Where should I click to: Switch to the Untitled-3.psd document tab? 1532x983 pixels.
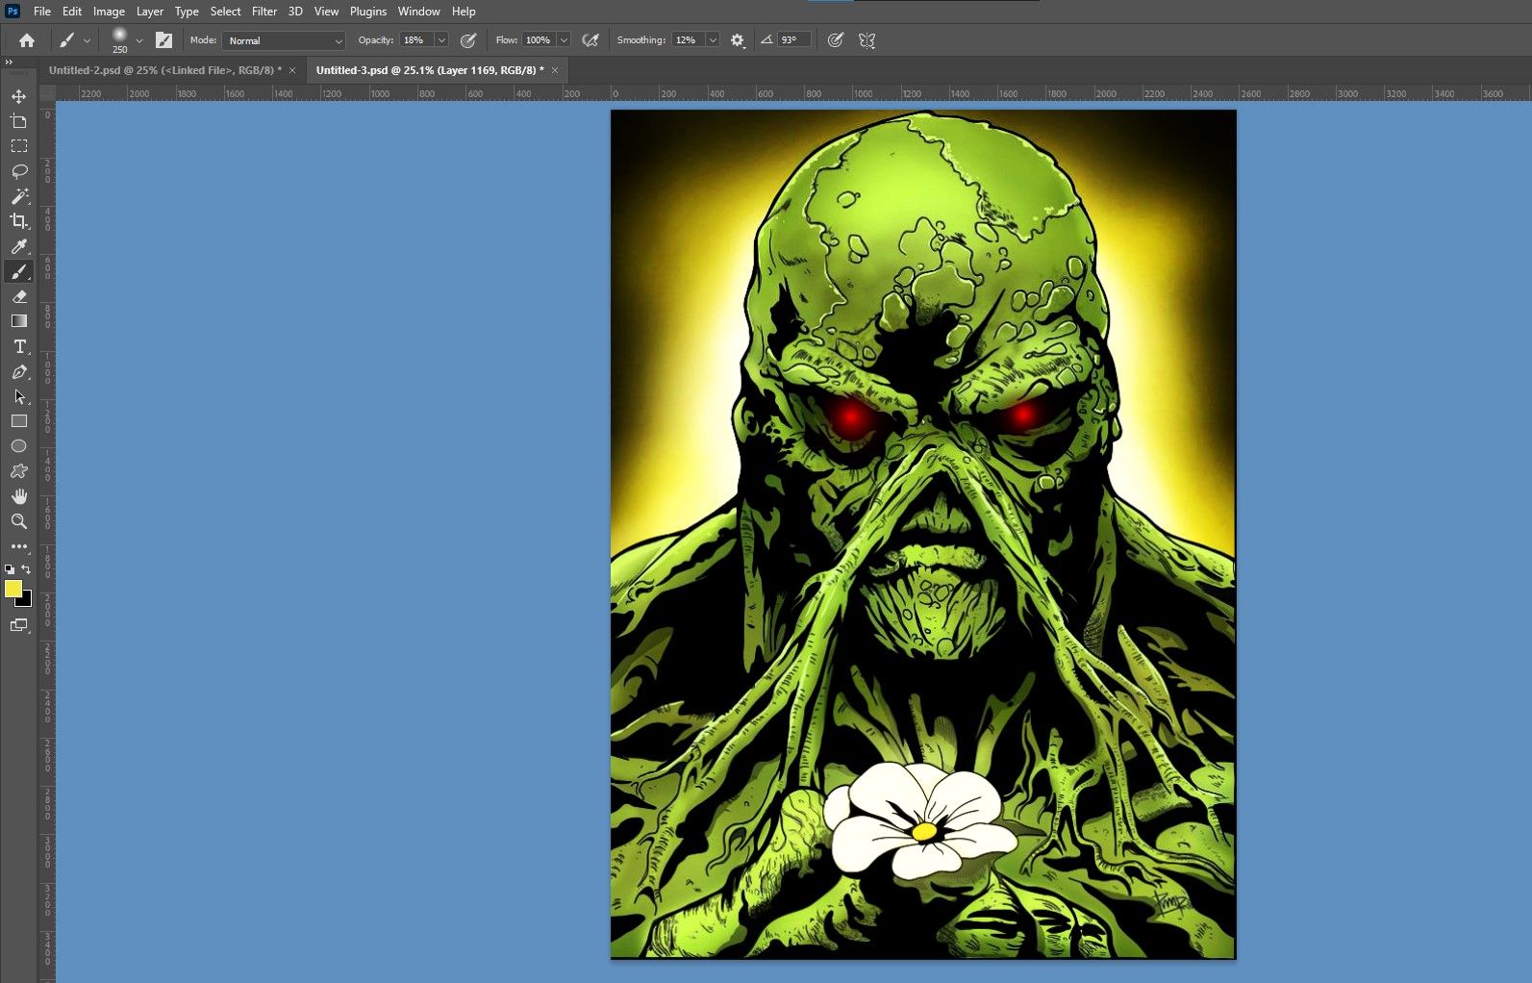430,70
